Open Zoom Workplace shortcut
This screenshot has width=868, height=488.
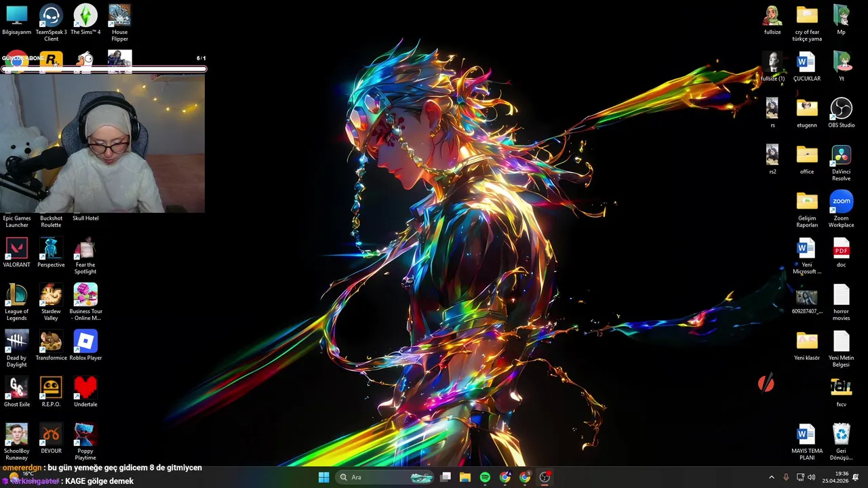[842, 209]
